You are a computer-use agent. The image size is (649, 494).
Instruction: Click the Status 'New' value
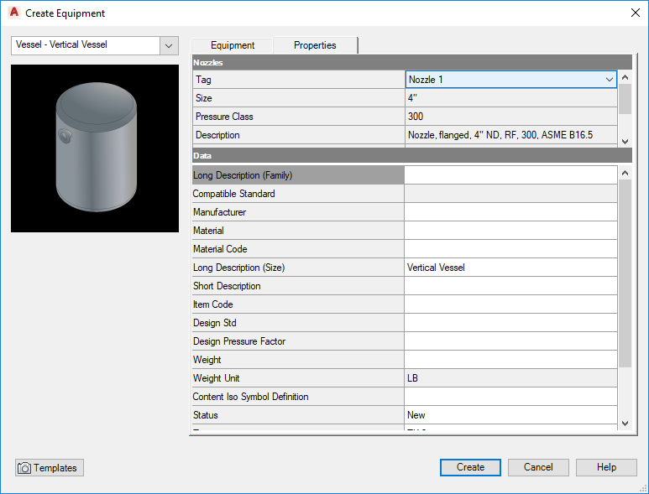click(x=510, y=415)
